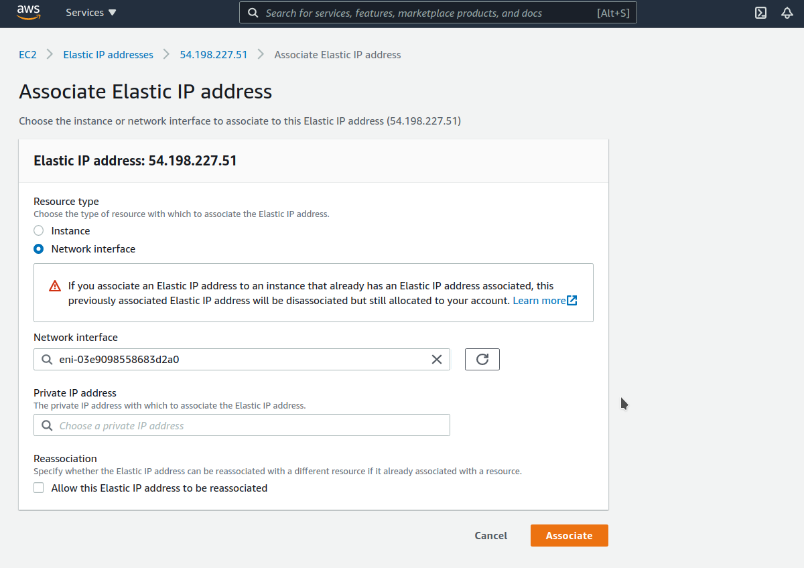Image resolution: width=804 pixels, height=568 pixels.
Task: Open Learn more via the external link icon
Action: (572, 300)
